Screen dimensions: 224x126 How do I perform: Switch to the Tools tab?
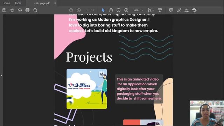18,3
